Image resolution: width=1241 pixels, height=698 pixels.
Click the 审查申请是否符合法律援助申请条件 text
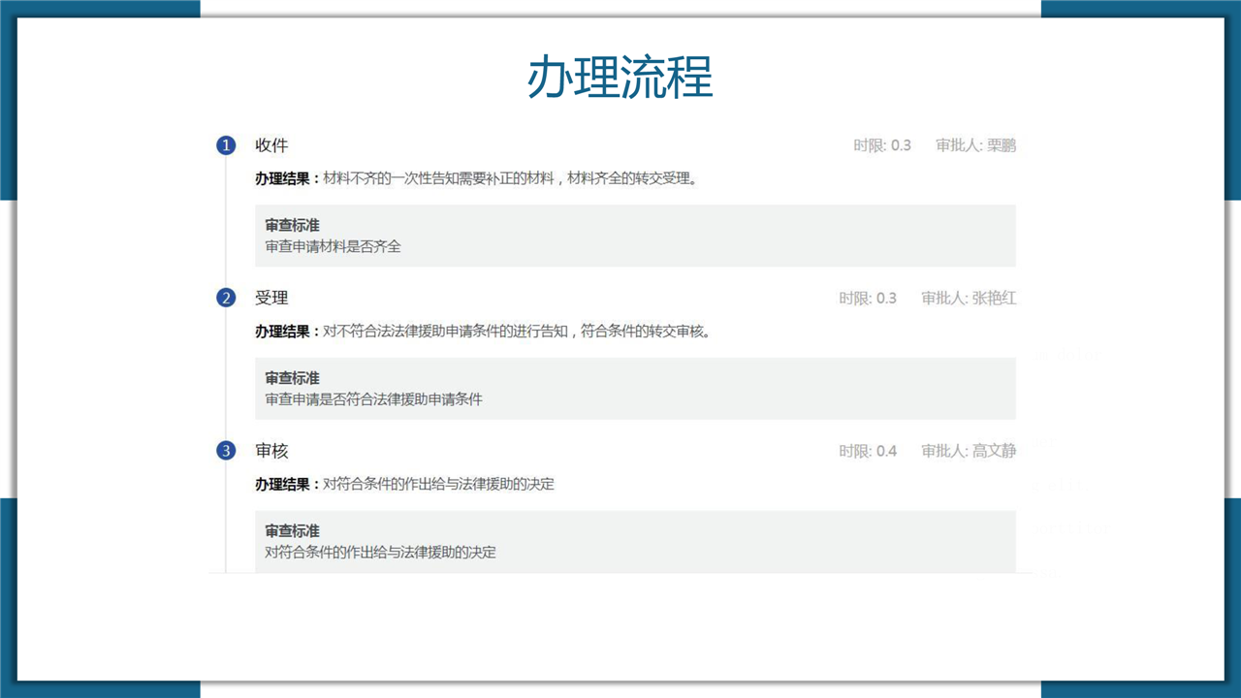pos(373,398)
